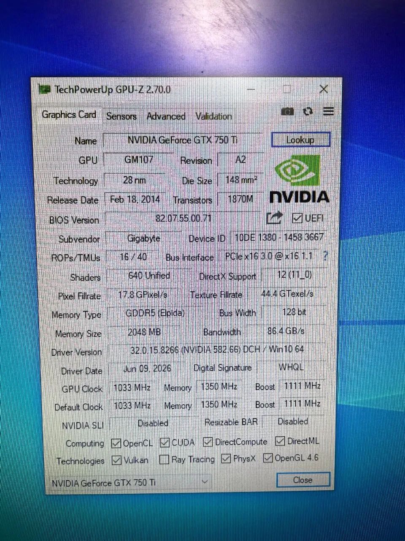
Task: Click the ROPs/TMUs value 16 / 40
Action: [x=133, y=257]
